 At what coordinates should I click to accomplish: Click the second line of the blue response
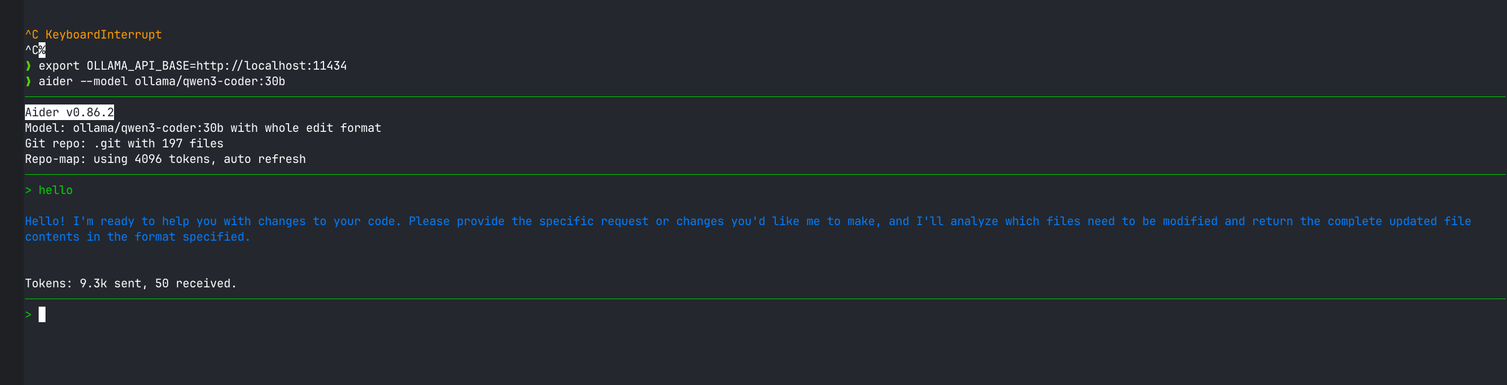click(x=137, y=237)
